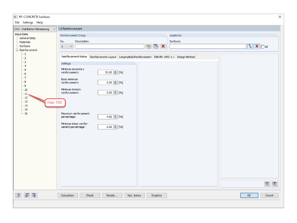This screenshot has width=297, height=223.
Task: Select reinforcement group 6 in tree
Action: 25,74
